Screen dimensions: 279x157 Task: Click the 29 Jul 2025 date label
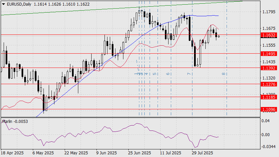coord(202,153)
